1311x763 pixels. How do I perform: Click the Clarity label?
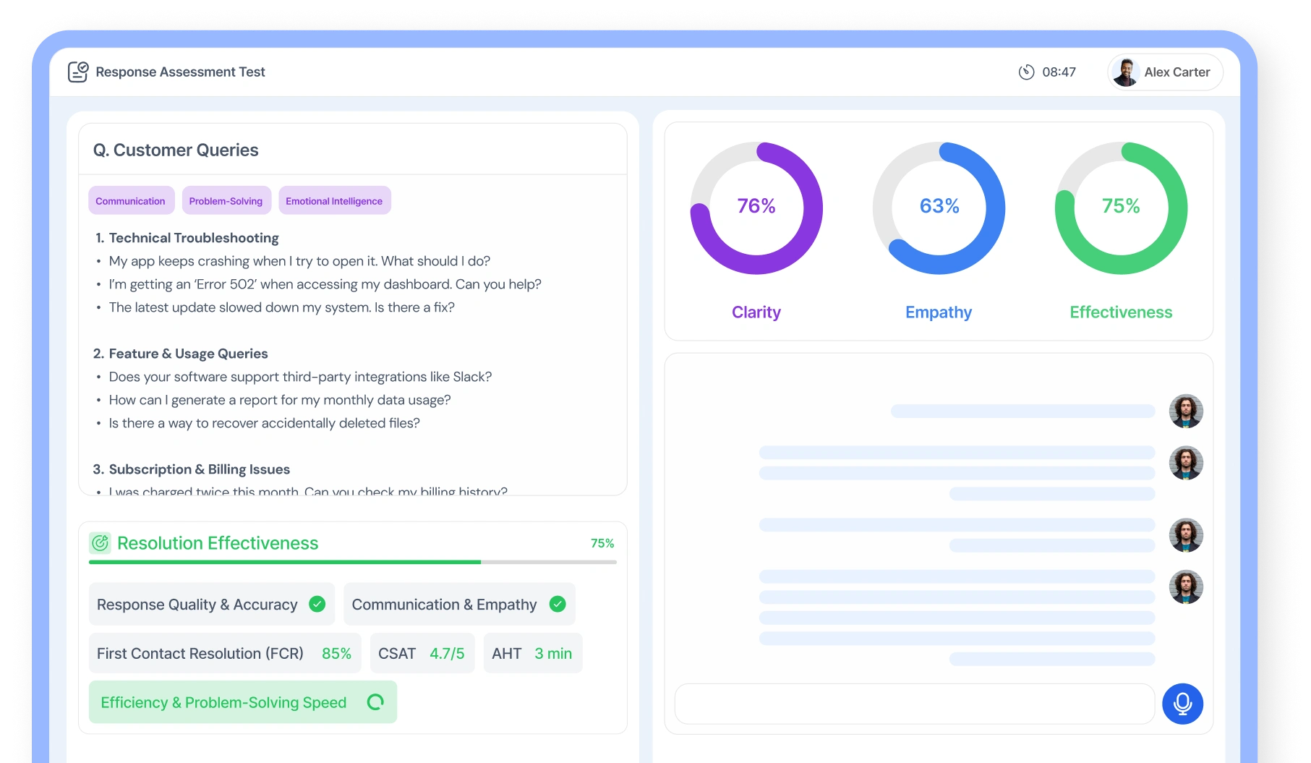pyautogui.click(x=756, y=312)
